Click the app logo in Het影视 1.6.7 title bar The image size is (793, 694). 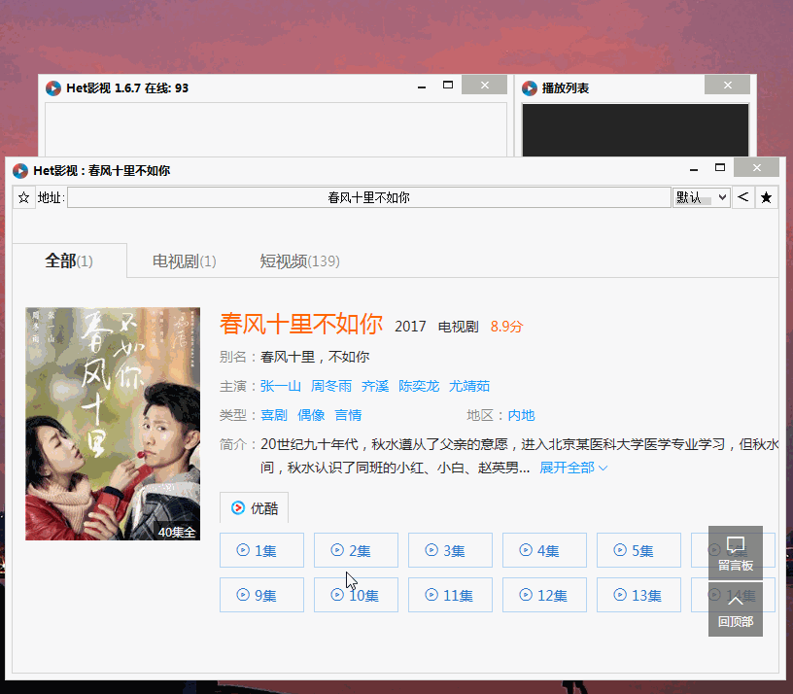(53, 88)
